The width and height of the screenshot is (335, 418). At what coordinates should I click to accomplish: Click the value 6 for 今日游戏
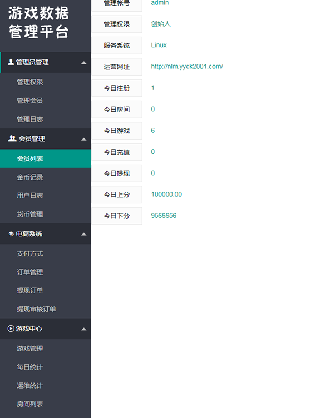152,131
